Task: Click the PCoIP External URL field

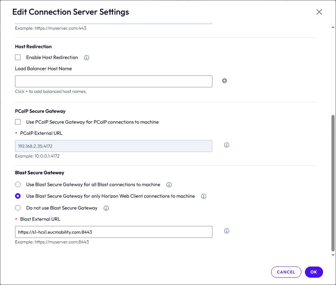Action: click(114, 146)
